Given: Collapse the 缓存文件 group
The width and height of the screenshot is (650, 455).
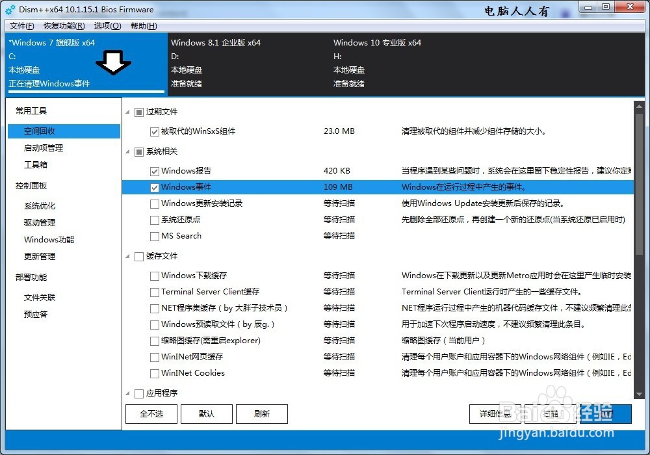Looking at the screenshot, I should pyautogui.click(x=127, y=257).
